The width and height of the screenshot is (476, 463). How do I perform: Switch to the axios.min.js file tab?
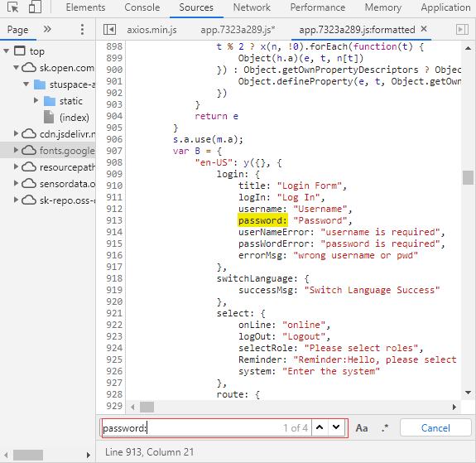tap(151, 30)
